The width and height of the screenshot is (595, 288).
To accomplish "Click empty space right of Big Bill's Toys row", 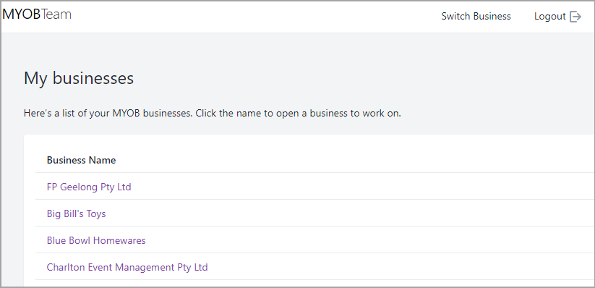I will coord(349,214).
